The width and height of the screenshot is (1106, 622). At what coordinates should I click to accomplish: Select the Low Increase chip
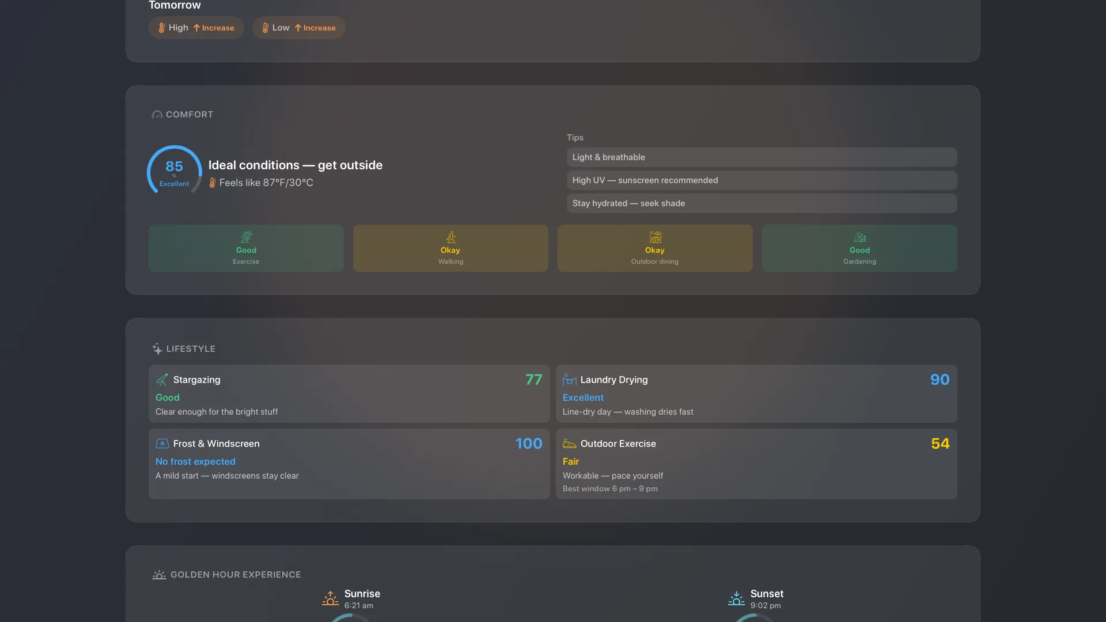[298, 28]
